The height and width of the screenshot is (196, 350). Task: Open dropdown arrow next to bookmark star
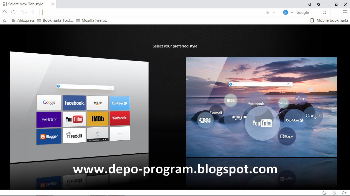pyautogui.click(x=273, y=13)
